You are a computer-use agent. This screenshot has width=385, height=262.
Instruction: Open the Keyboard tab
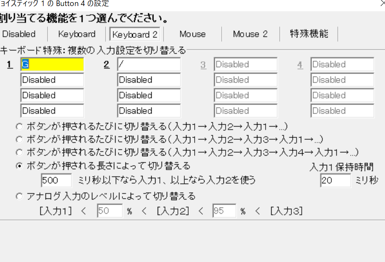click(77, 34)
